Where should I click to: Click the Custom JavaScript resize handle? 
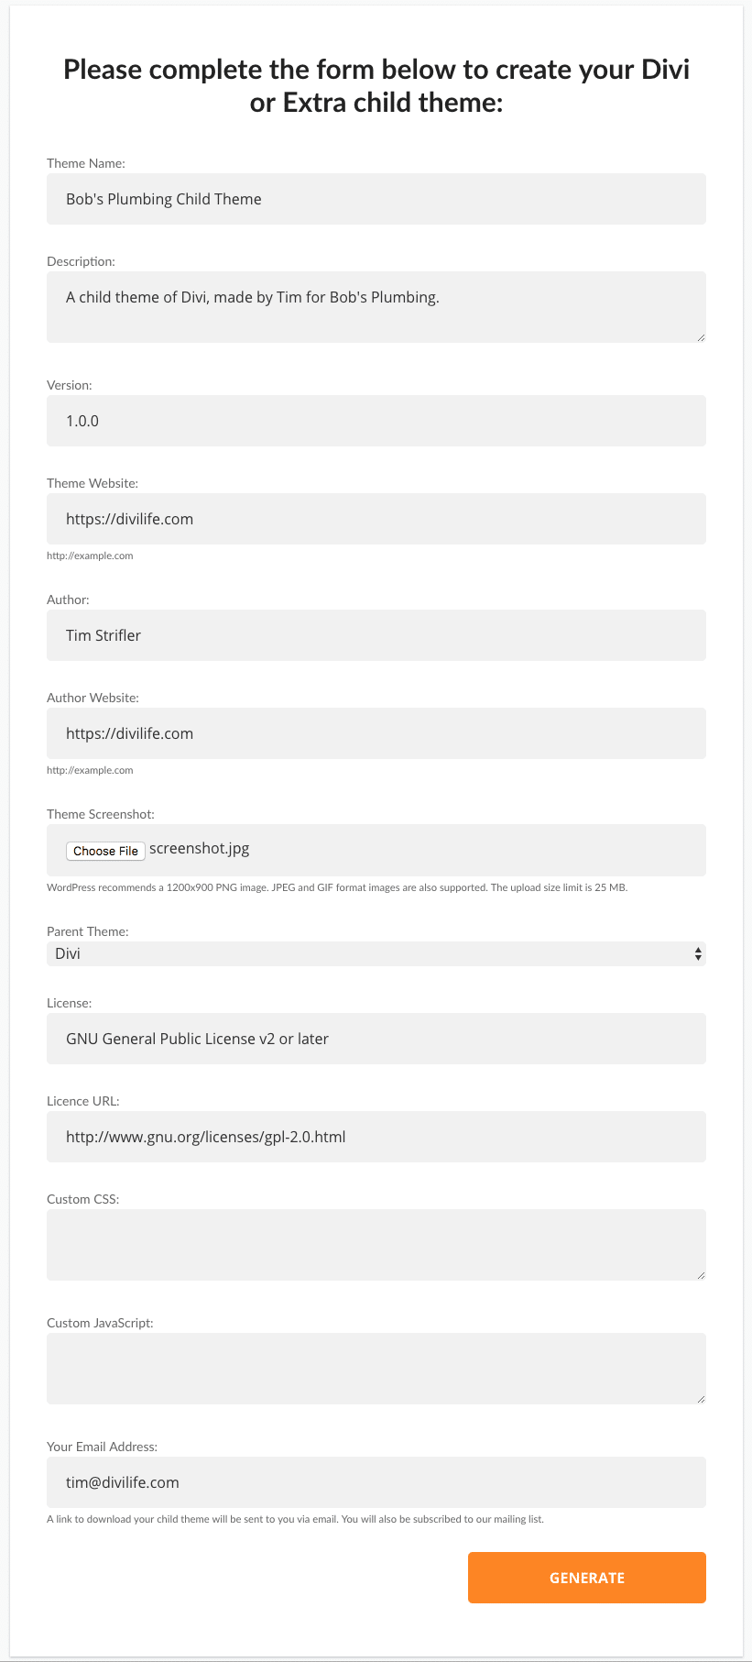702,1400
